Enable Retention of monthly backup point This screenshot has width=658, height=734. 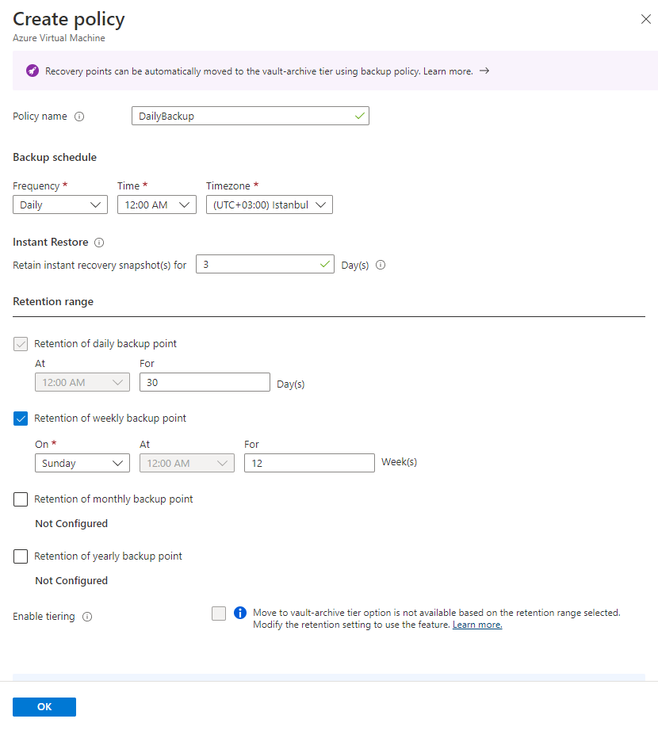pos(21,499)
